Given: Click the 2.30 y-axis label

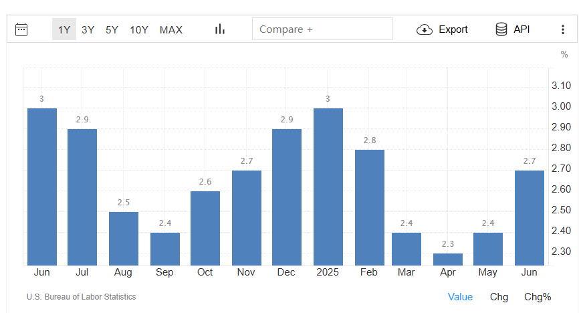Looking at the screenshot, I should 561,251.
